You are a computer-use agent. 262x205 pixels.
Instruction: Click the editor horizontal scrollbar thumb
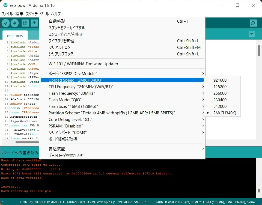coord(27,142)
